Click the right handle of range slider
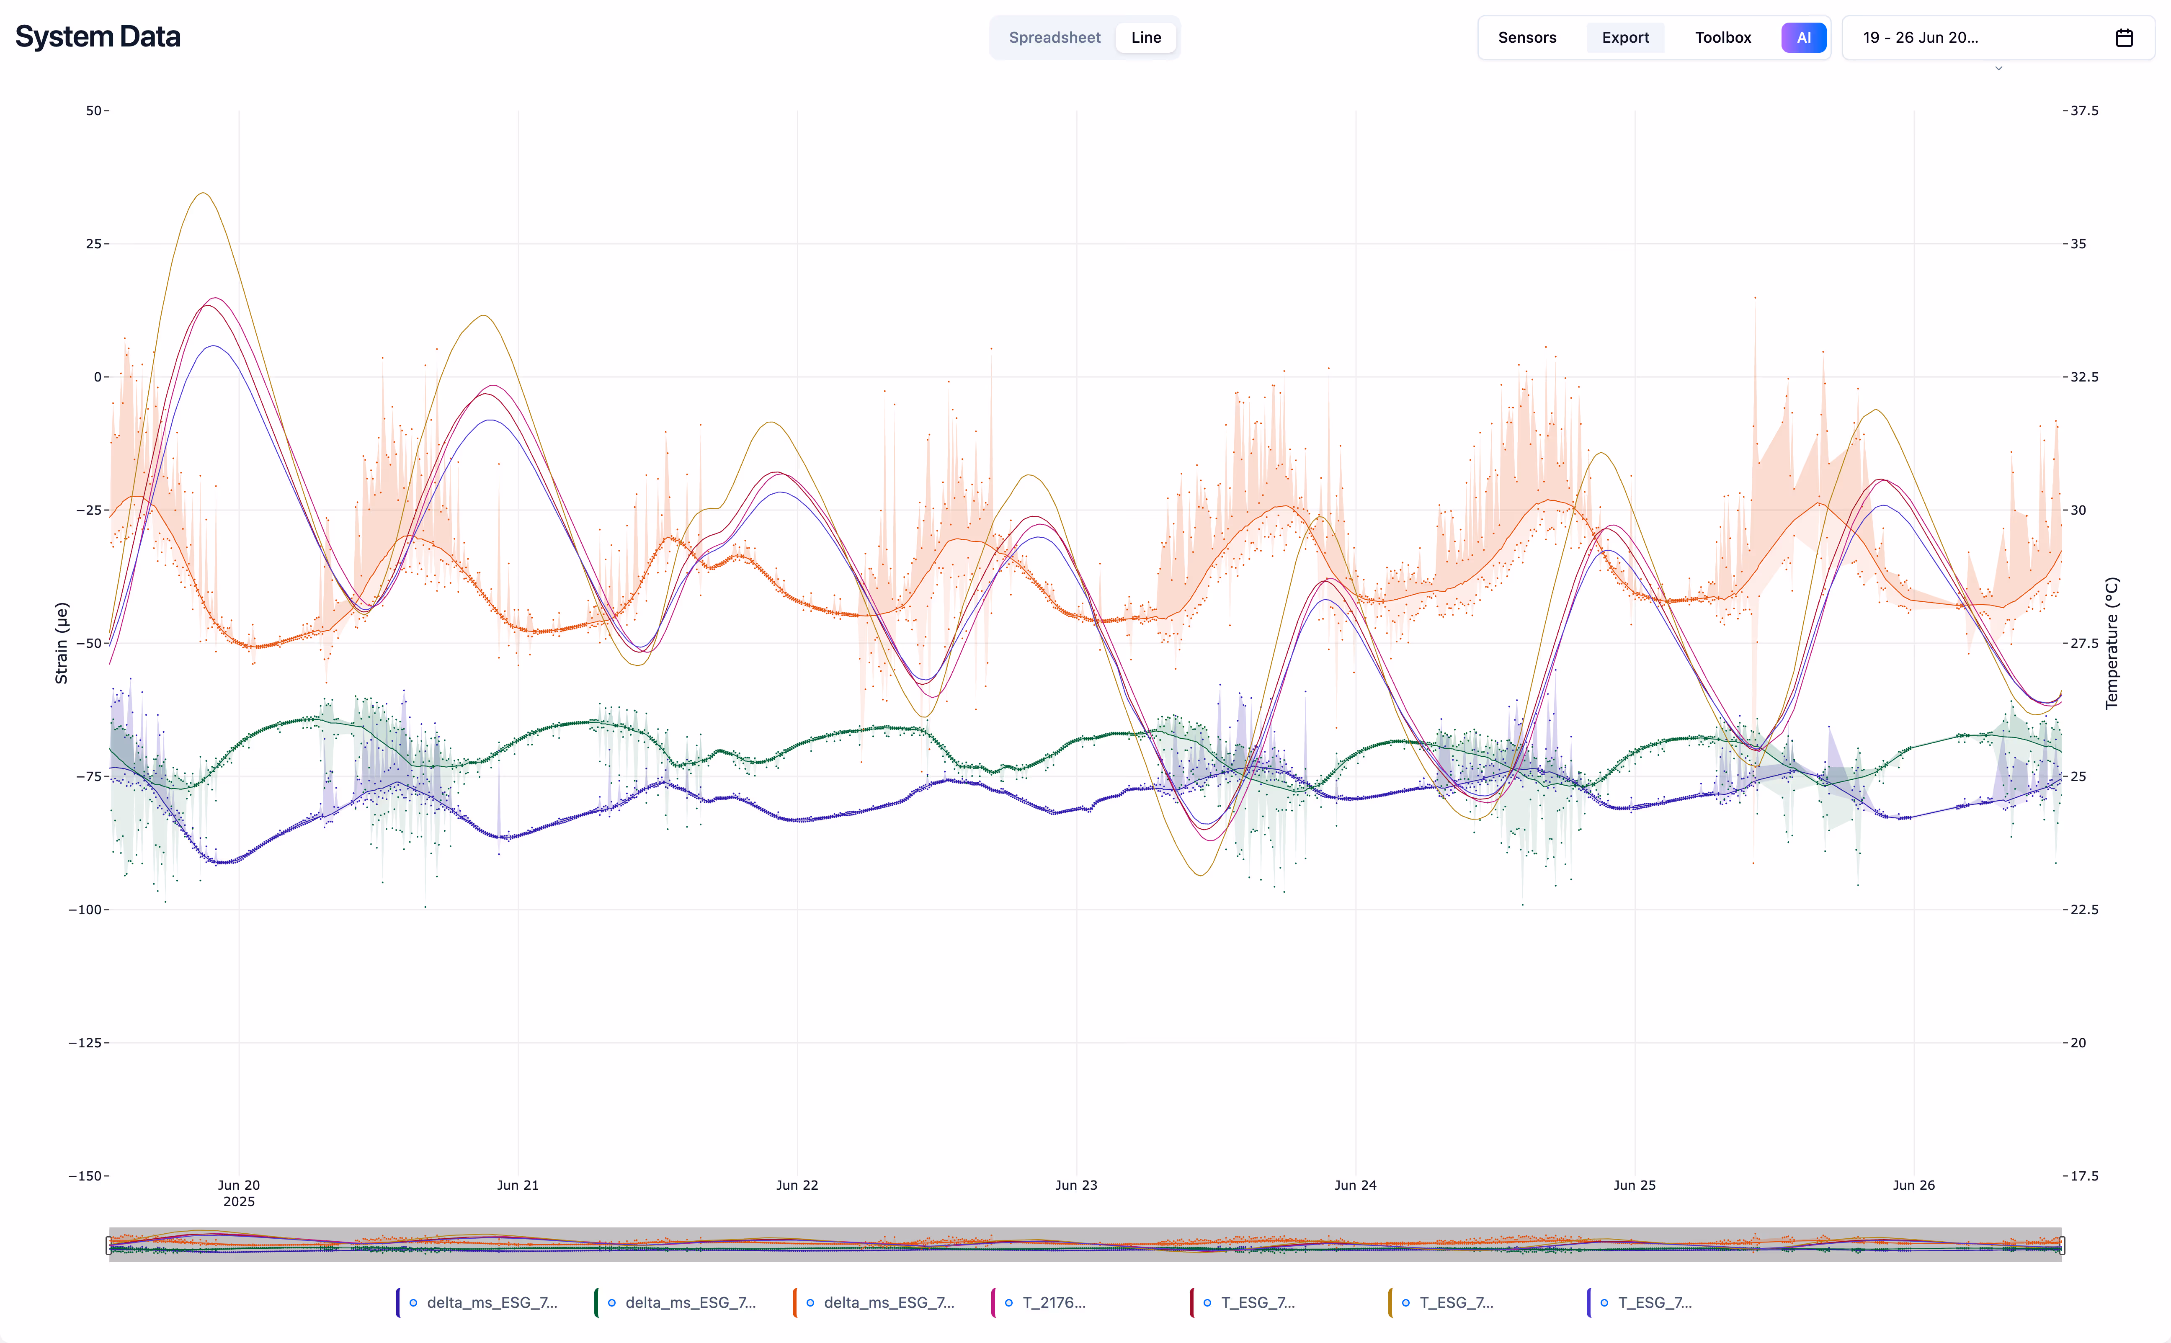This screenshot has width=2171, height=1343. [x=2062, y=1245]
